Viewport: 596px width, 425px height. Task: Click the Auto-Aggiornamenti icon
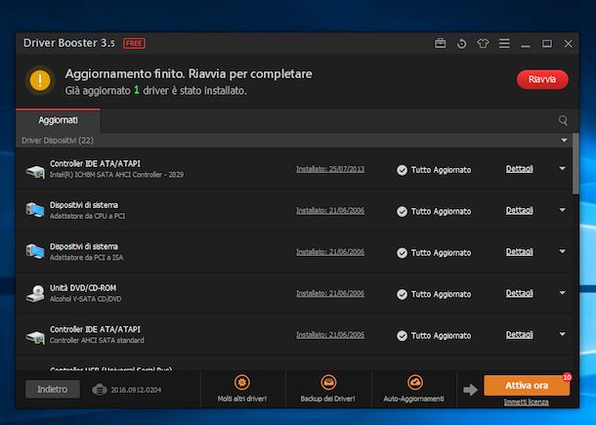[414, 382]
